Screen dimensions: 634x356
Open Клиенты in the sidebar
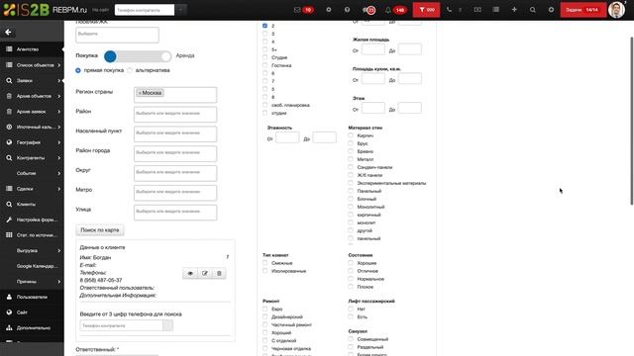point(32,205)
